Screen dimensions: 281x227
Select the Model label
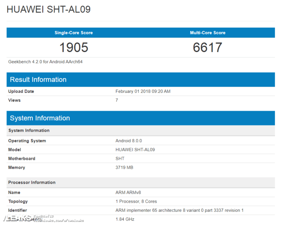tap(14, 150)
